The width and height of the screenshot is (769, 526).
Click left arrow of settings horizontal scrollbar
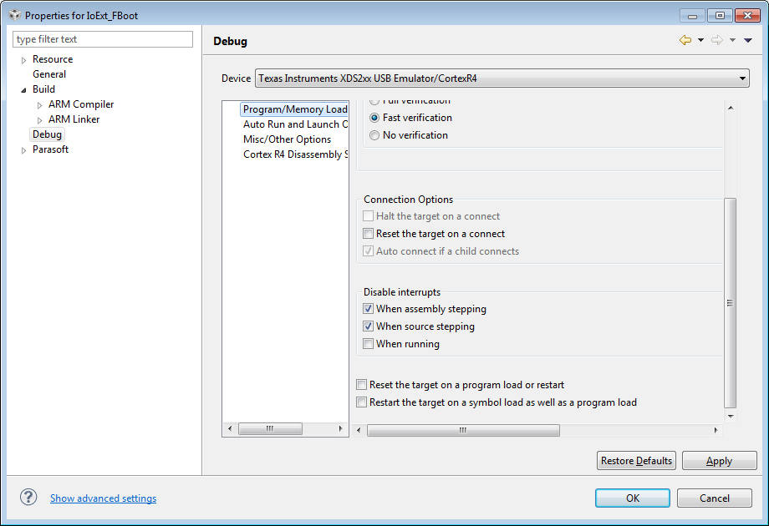(359, 430)
